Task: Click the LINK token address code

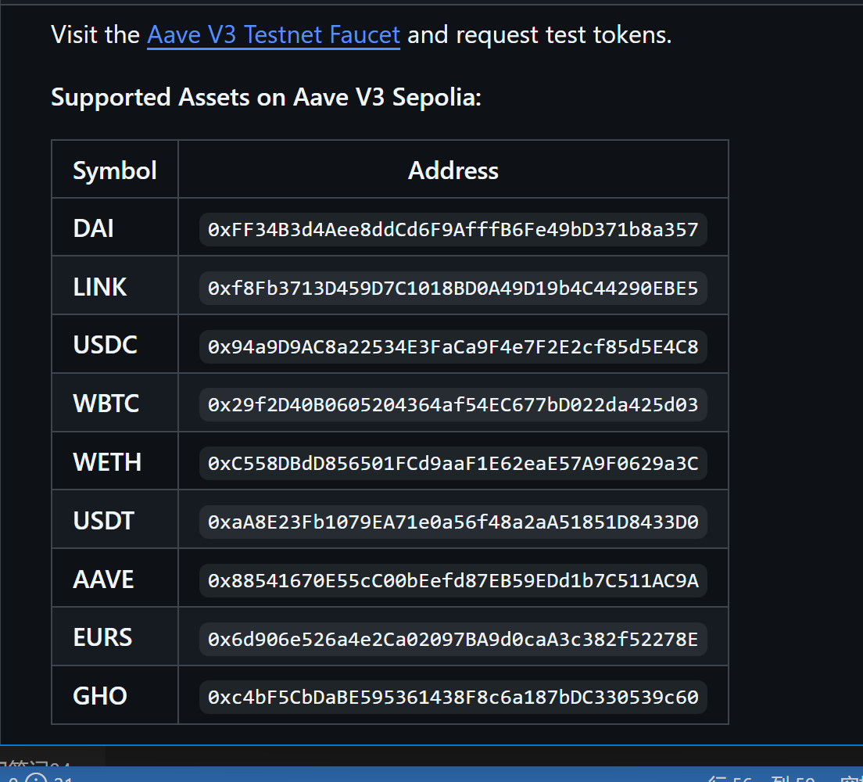Action: [x=453, y=288]
